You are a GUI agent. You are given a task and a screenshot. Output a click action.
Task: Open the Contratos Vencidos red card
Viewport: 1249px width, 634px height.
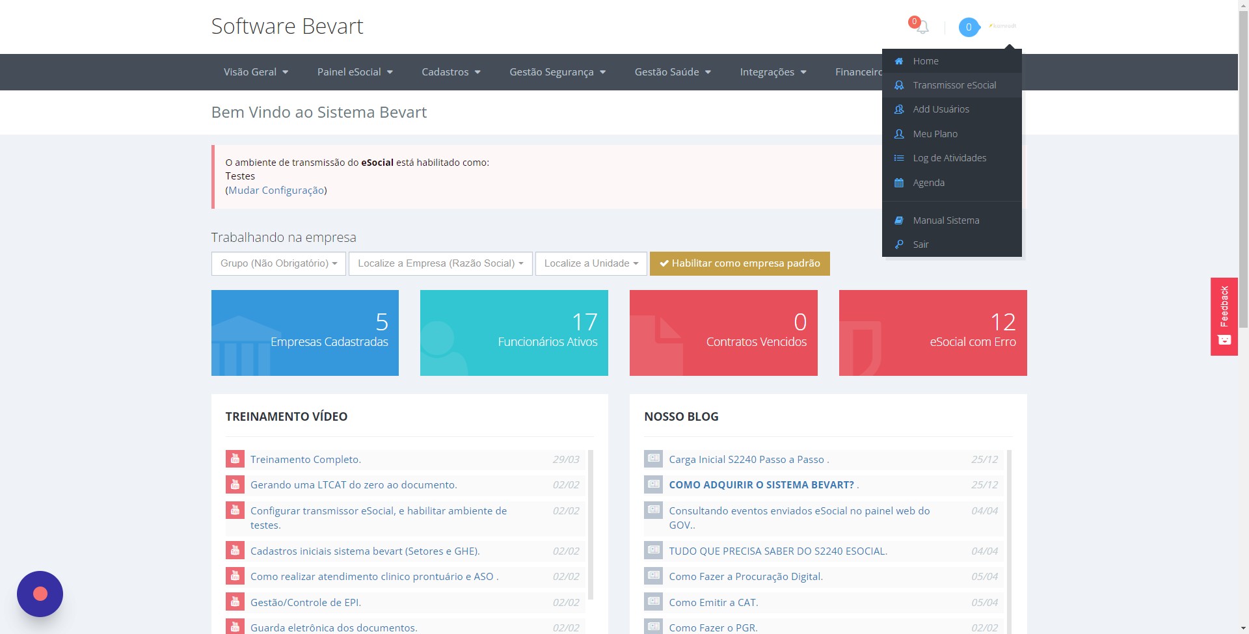click(x=723, y=333)
